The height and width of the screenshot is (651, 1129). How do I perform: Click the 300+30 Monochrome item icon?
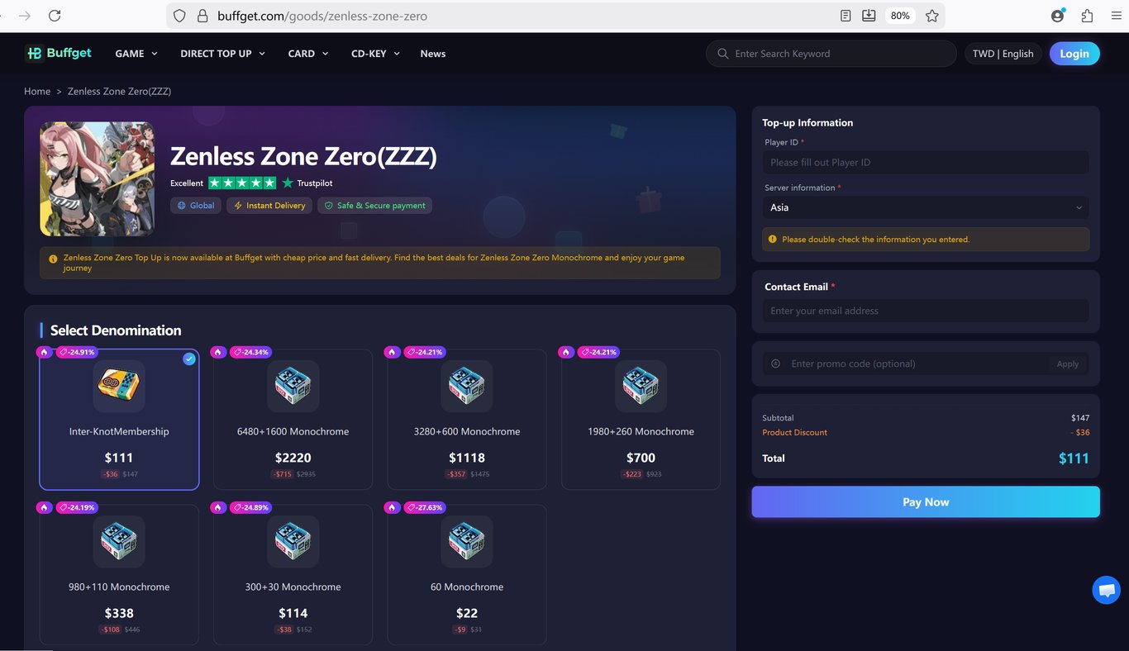coord(293,541)
